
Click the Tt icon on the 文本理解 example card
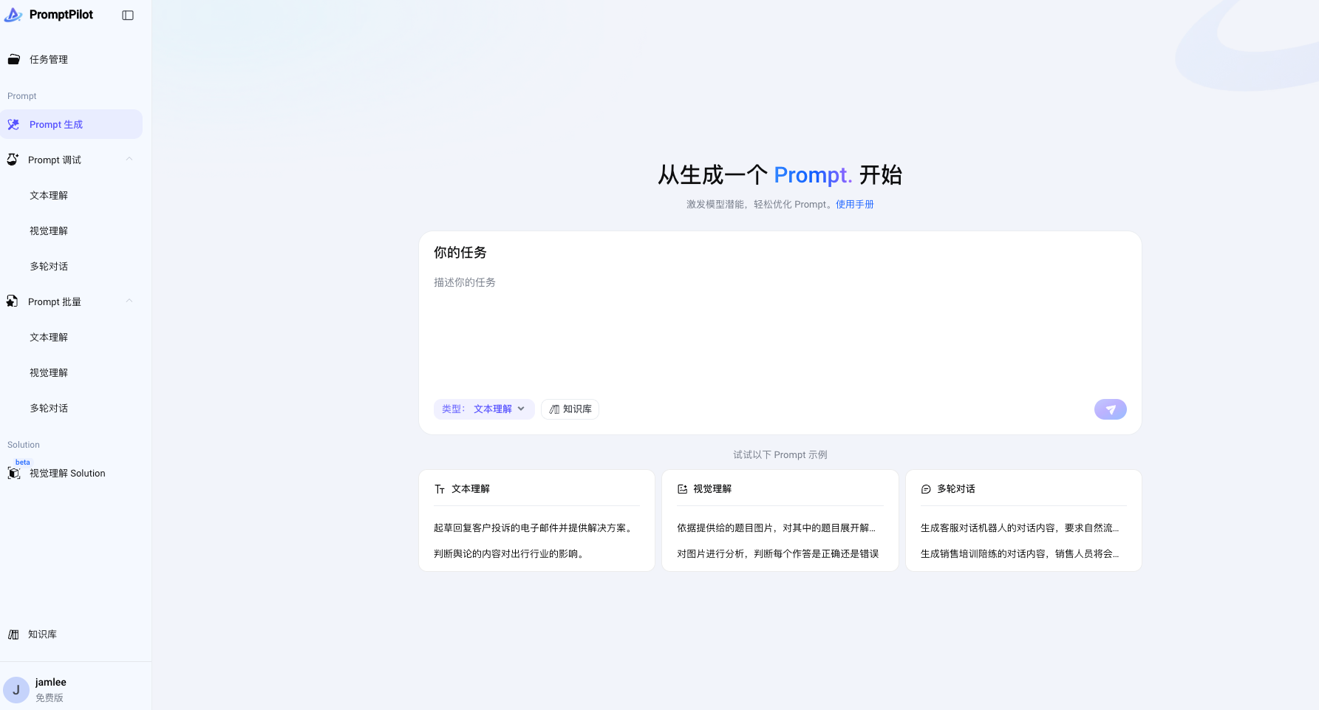coord(440,489)
